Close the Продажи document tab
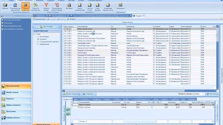223x125 pixels. click(144, 16)
